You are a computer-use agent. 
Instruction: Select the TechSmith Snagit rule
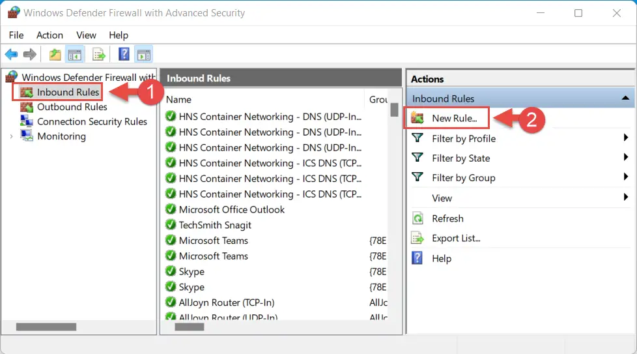(x=215, y=225)
